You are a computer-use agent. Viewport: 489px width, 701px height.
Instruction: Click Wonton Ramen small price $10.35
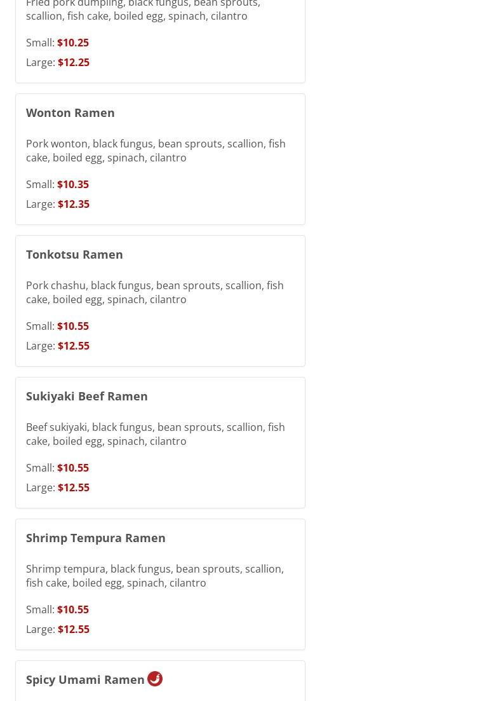[x=73, y=184]
